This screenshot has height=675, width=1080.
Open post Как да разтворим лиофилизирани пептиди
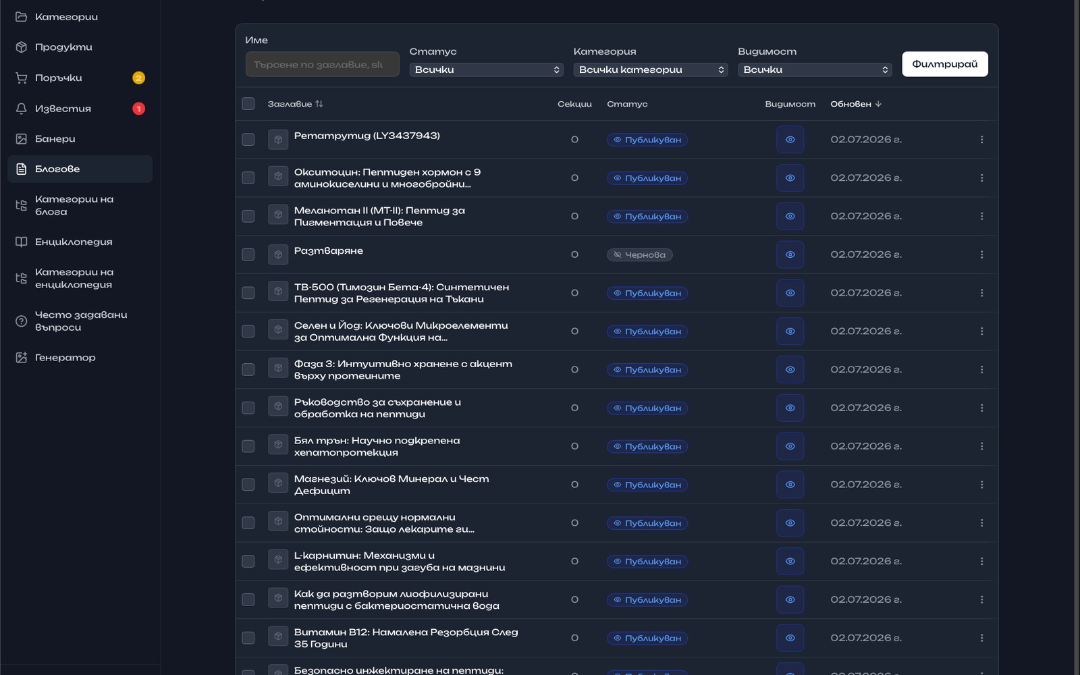click(x=397, y=599)
